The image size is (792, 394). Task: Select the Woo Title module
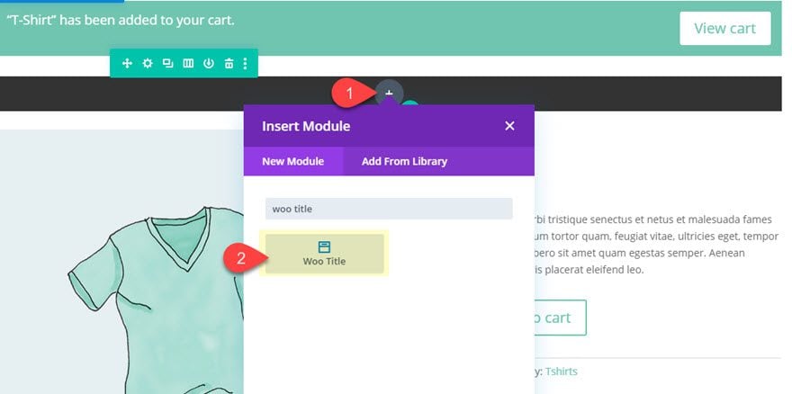(324, 254)
